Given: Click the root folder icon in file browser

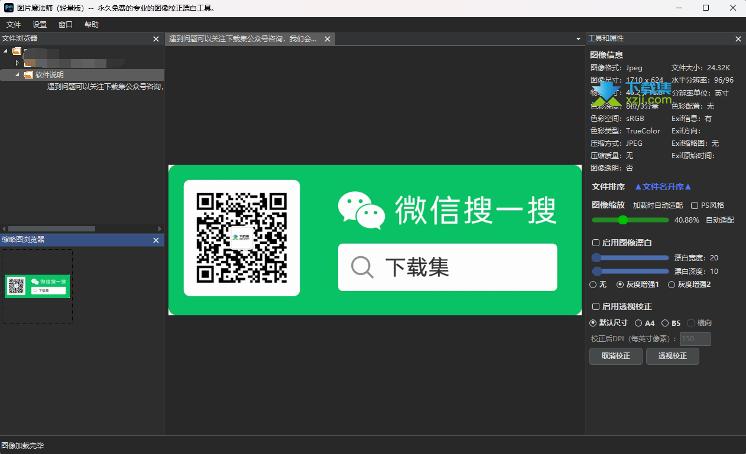Looking at the screenshot, I should click(x=17, y=51).
